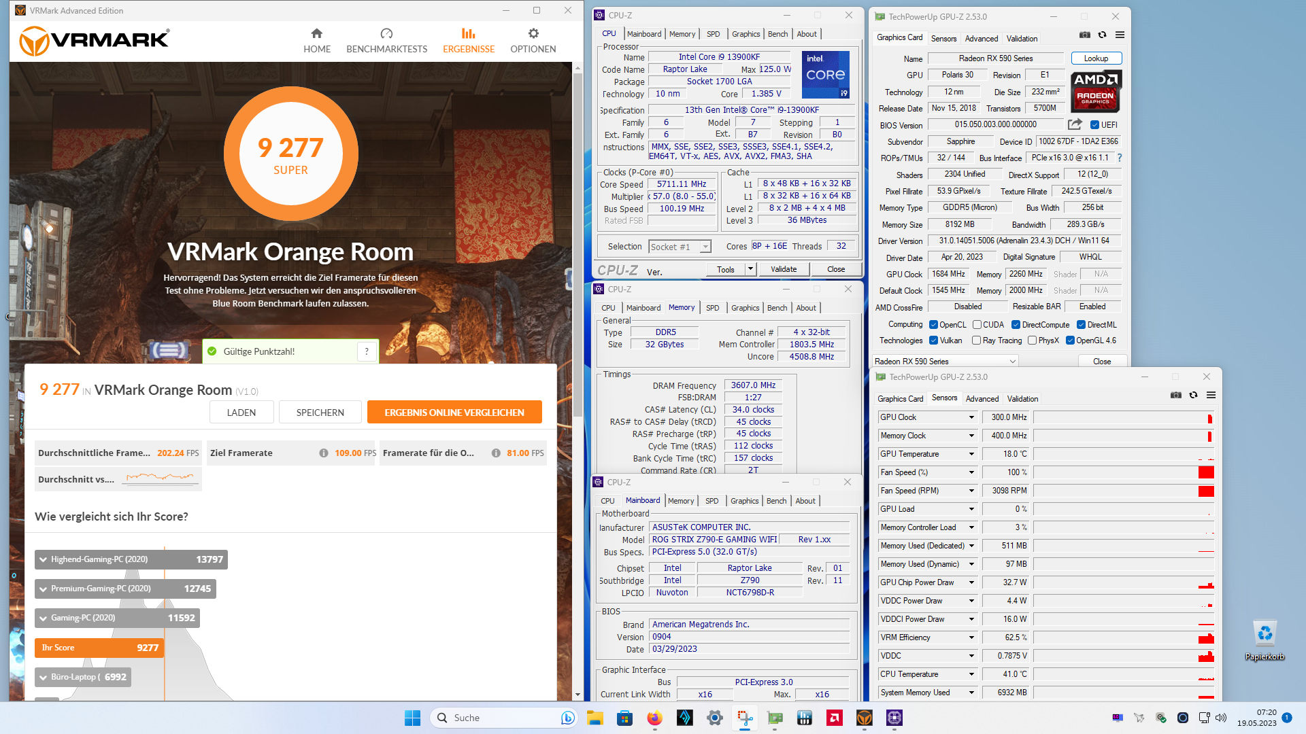Open File Explorer from taskbar
The width and height of the screenshot is (1306, 734).
(x=595, y=718)
